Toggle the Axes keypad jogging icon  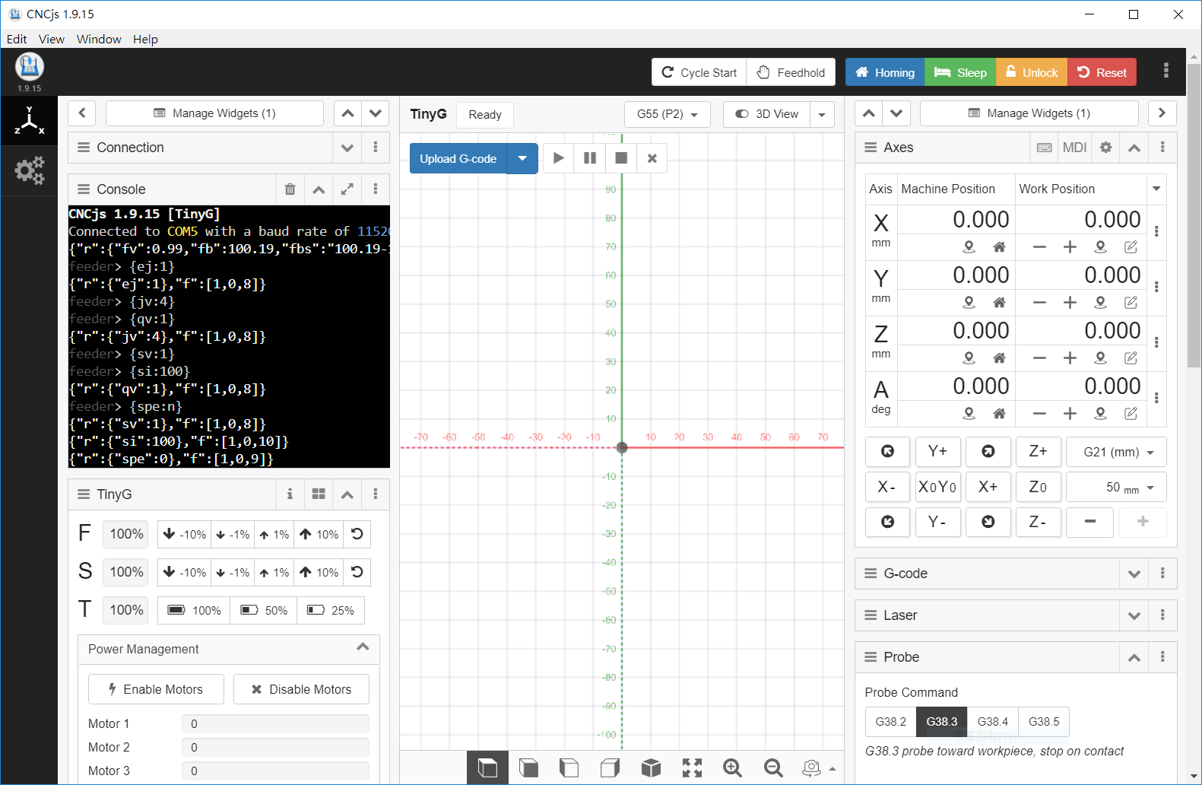click(x=1045, y=148)
